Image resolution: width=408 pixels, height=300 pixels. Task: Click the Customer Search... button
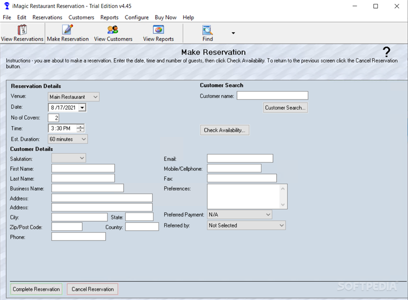pyautogui.click(x=285, y=108)
